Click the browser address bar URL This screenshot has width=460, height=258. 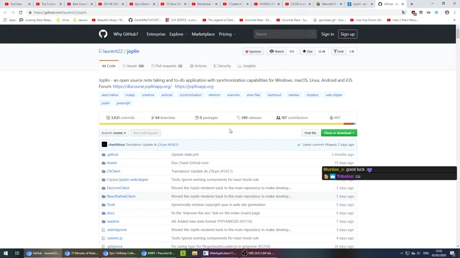coord(60,13)
